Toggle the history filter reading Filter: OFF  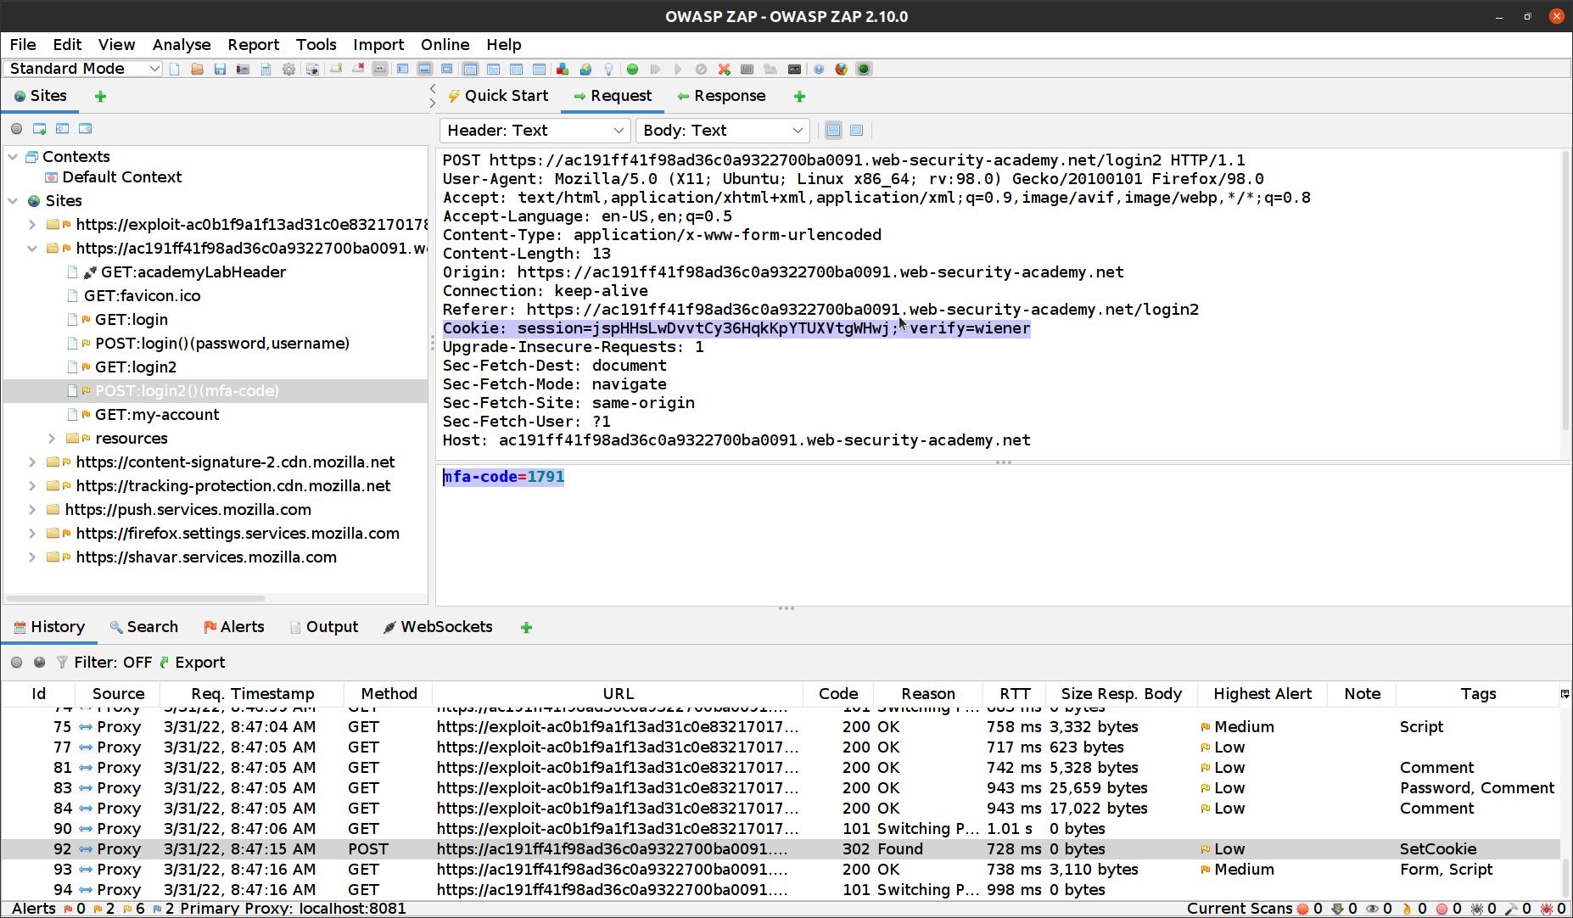104,663
